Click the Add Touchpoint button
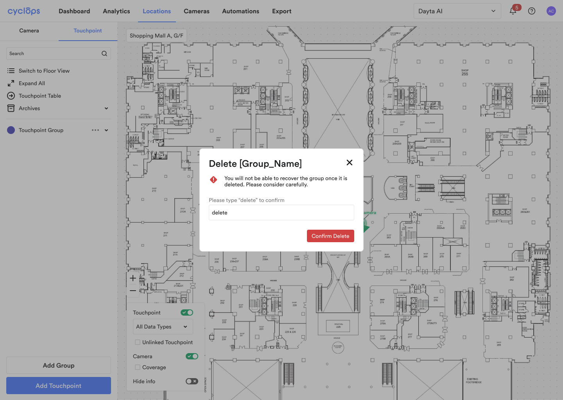The height and width of the screenshot is (400, 563). click(x=59, y=386)
